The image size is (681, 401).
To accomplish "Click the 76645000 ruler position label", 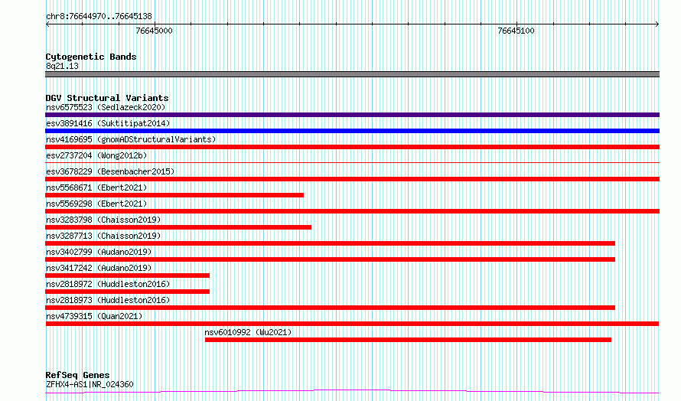I will click(154, 31).
